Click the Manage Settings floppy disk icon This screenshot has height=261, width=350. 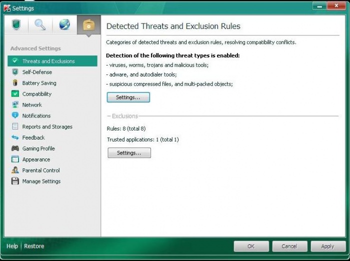(x=15, y=181)
